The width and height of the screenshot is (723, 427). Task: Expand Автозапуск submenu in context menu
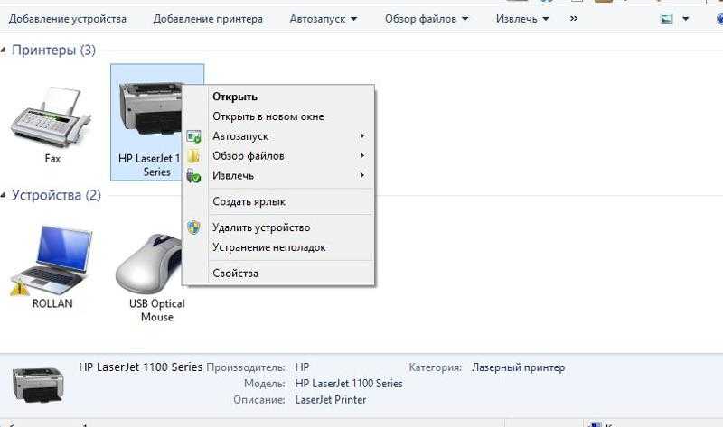tap(278, 136)
